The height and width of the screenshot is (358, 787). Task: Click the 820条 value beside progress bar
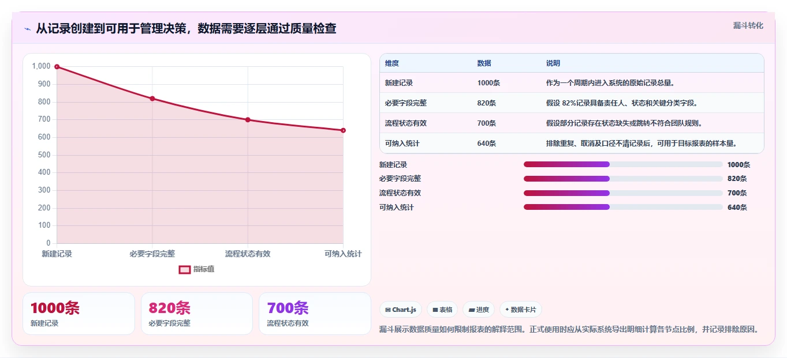point(737,179)
